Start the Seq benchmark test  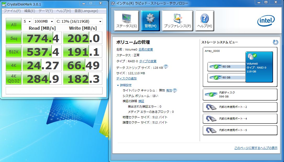(14, 38)
